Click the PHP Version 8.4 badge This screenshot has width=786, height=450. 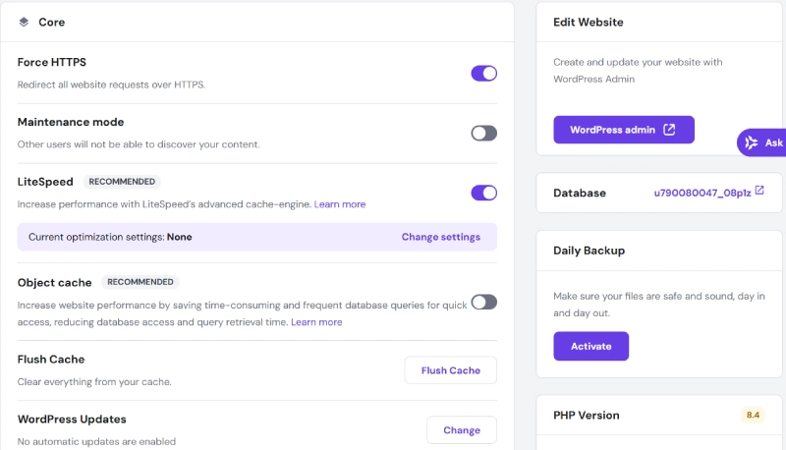(753, 415)
